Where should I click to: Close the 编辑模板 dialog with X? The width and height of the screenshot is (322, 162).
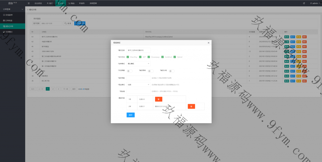tap(208, 43)
